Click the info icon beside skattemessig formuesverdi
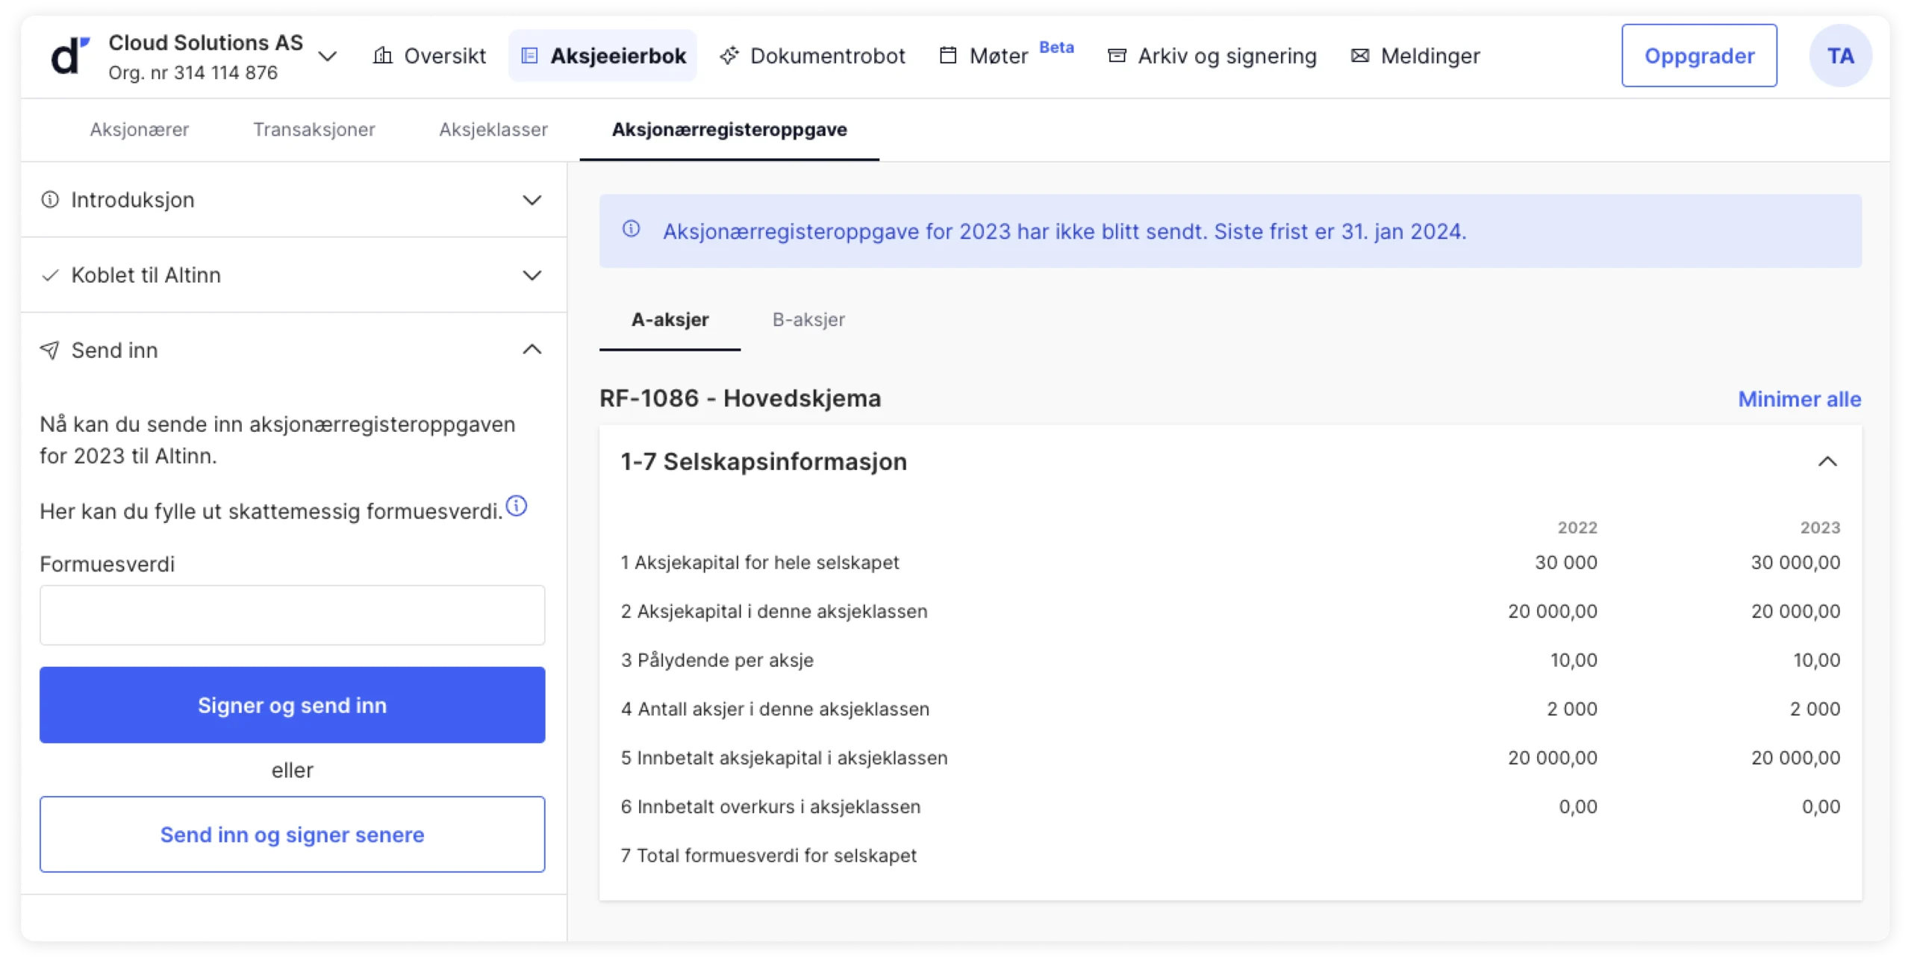The width and height of the screenshot is (1911, 969). point(517,507)
